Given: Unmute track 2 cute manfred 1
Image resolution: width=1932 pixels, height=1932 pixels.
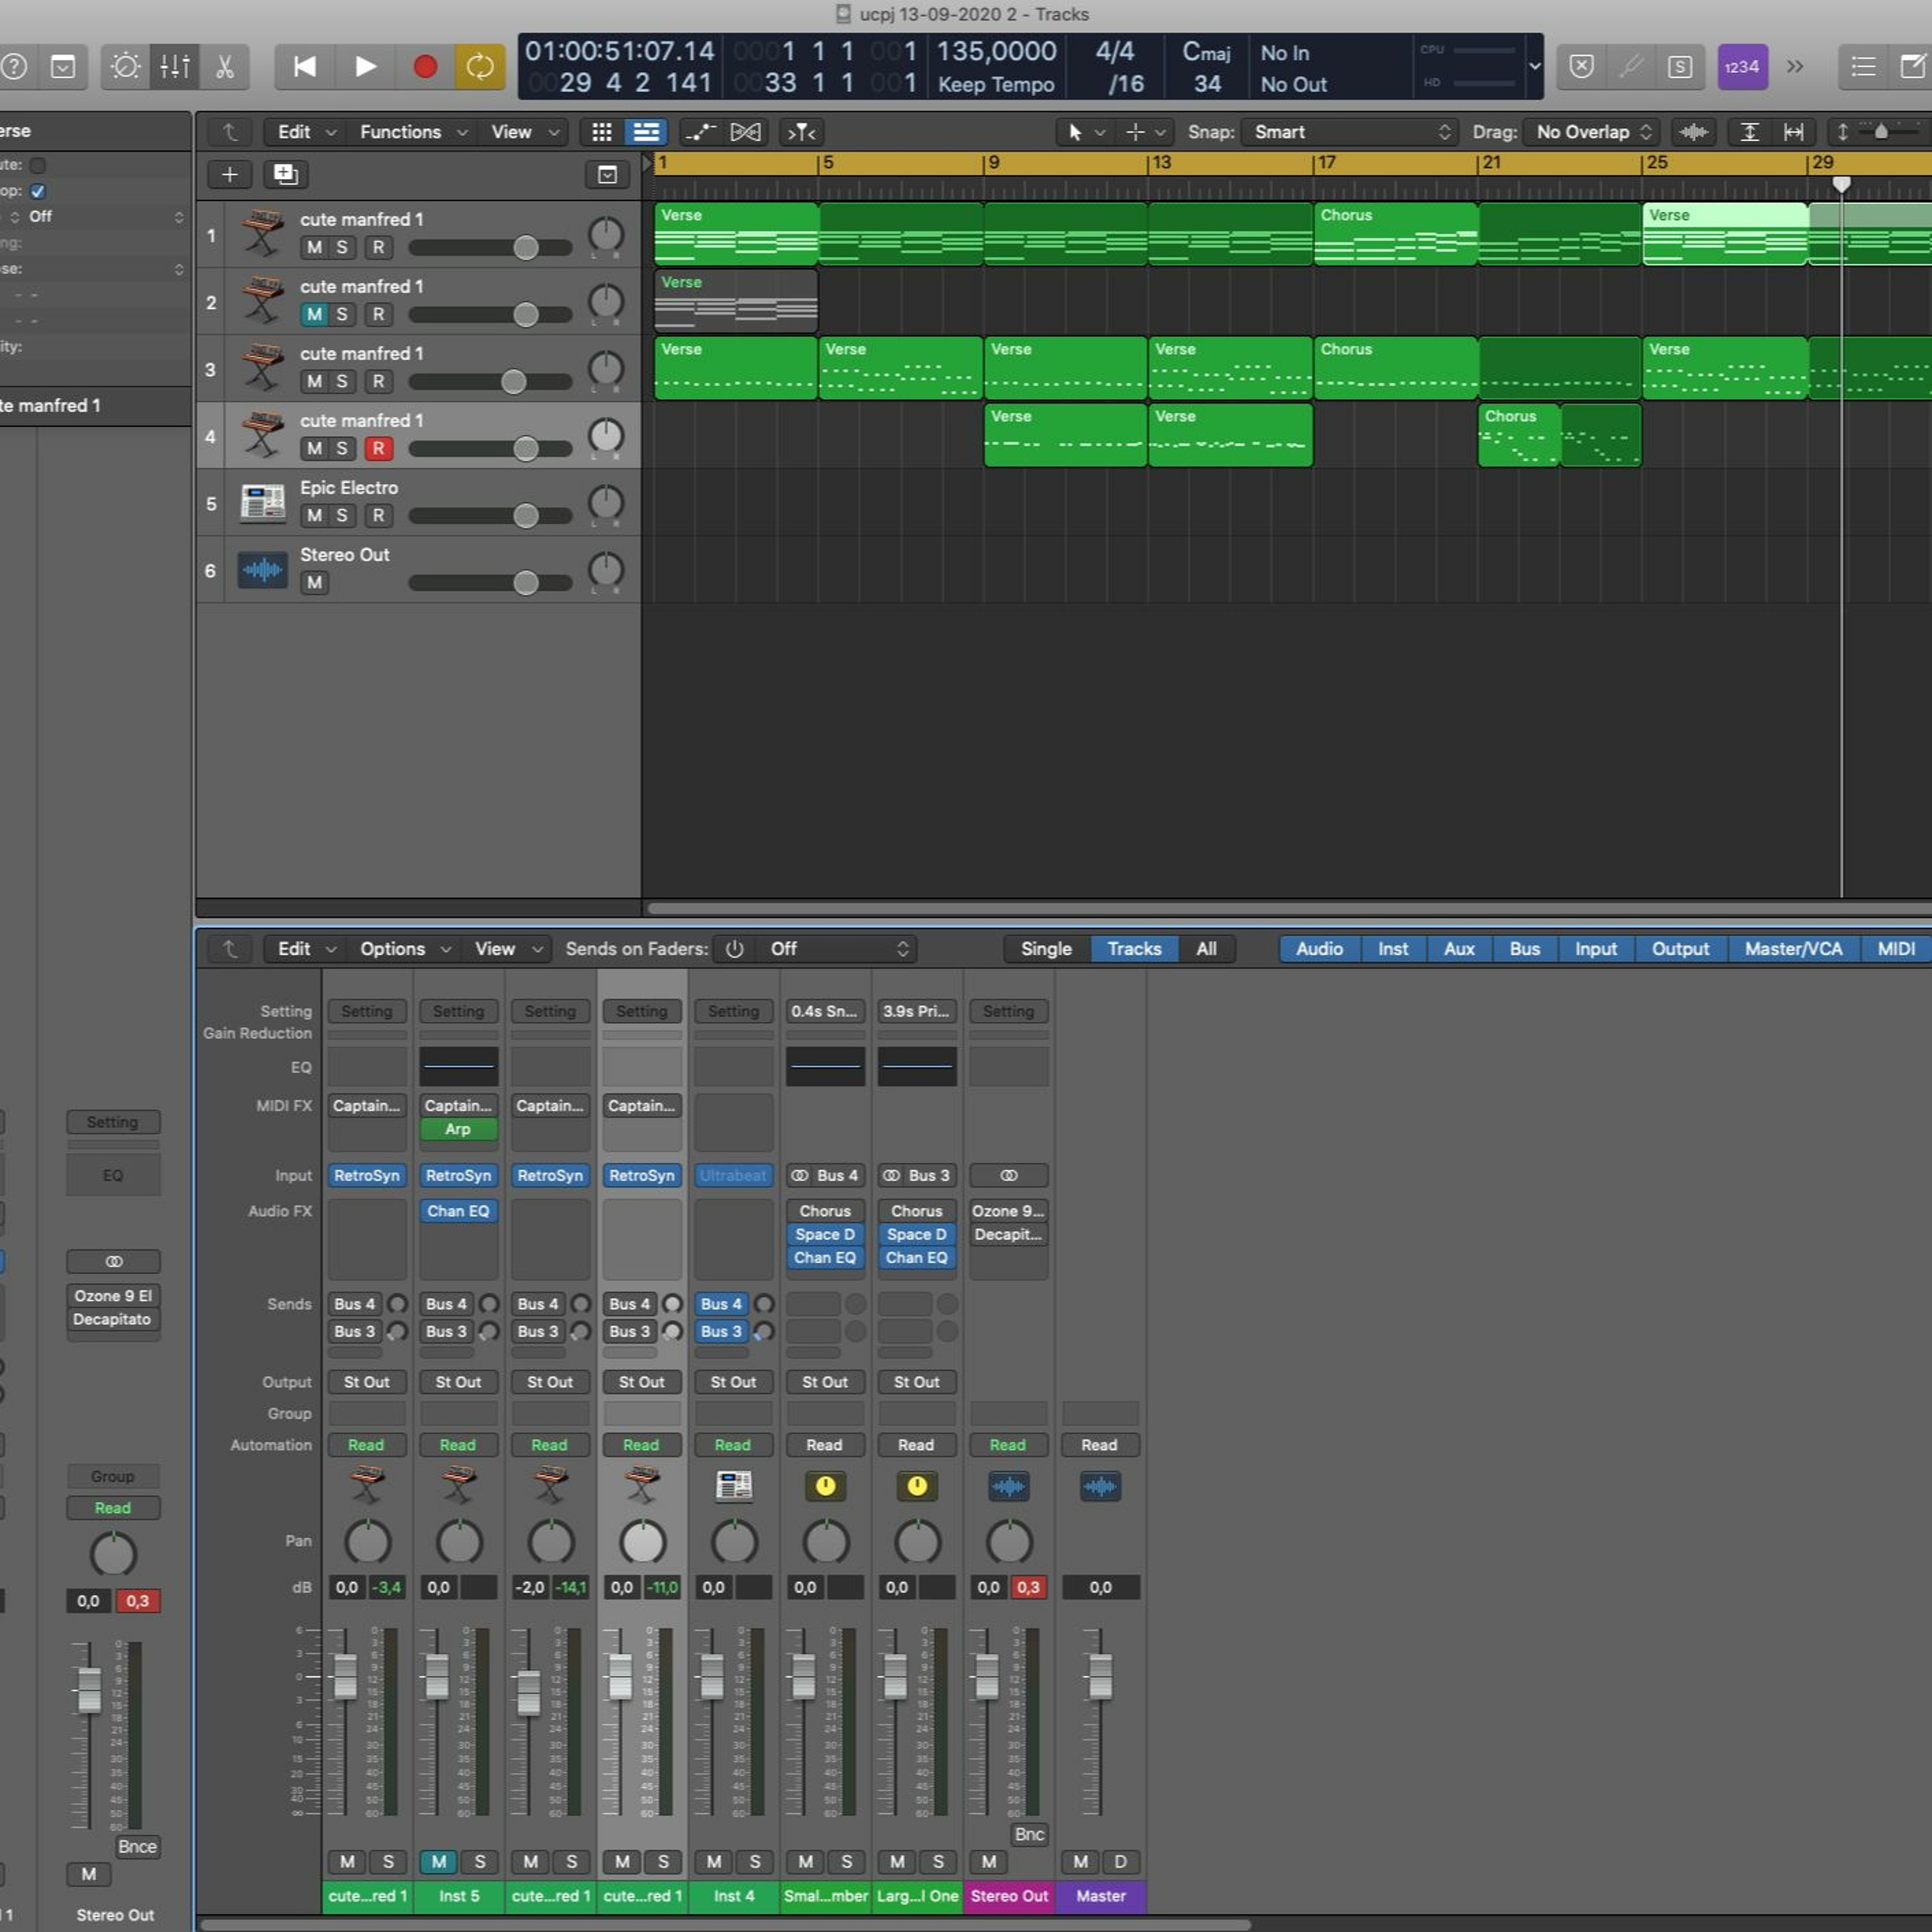Looking at the screenshot, I should pos(314,314).
